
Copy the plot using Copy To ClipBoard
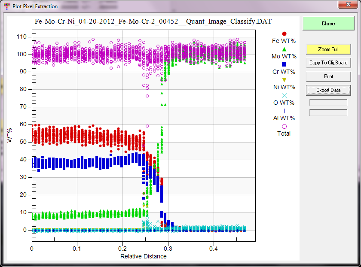pyautogui.click(x=328, y=63)
